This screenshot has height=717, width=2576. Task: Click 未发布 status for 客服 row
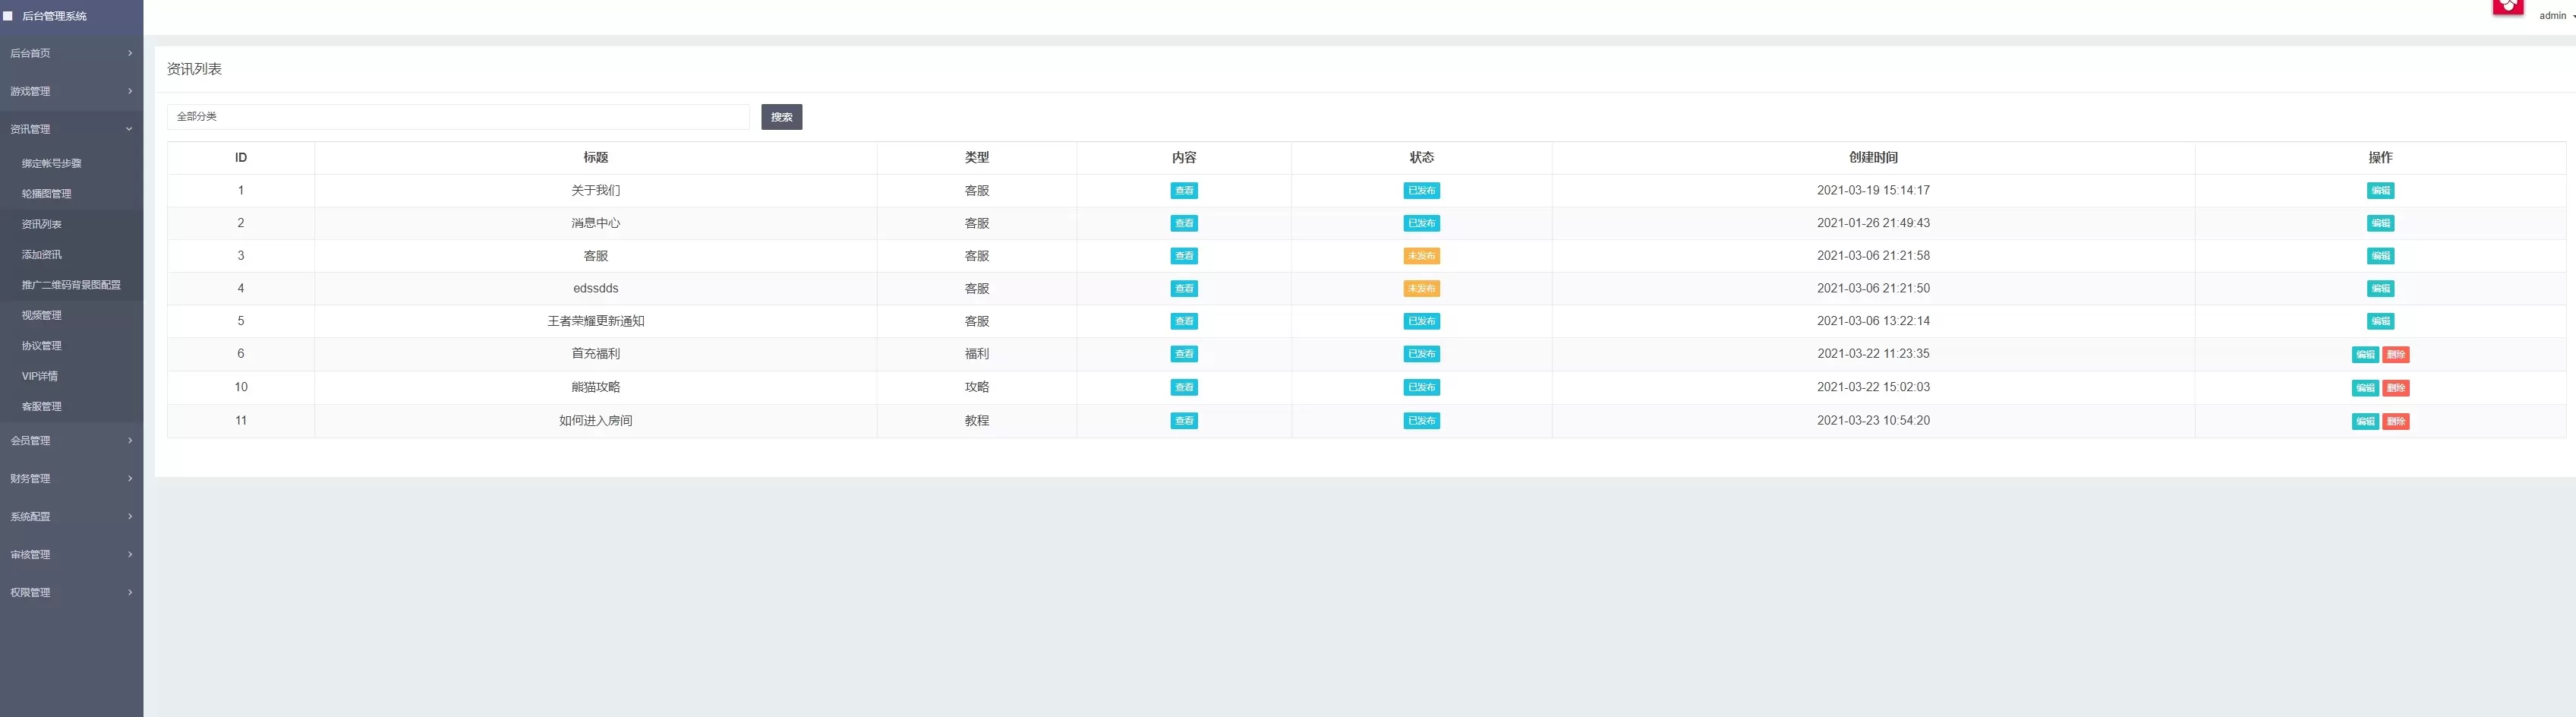point(1421,256)
